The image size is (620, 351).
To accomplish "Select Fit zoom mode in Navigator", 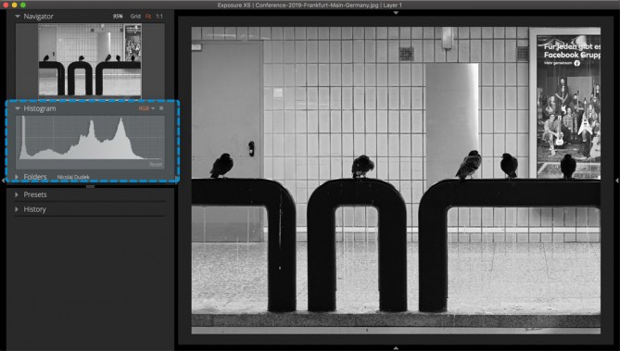I will [148, 16].
